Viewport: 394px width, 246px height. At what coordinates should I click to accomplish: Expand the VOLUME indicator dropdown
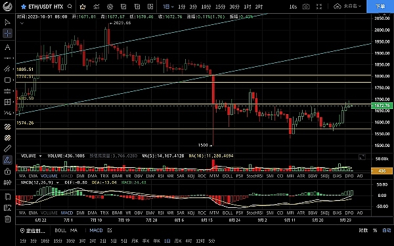[x=40, y=156]
